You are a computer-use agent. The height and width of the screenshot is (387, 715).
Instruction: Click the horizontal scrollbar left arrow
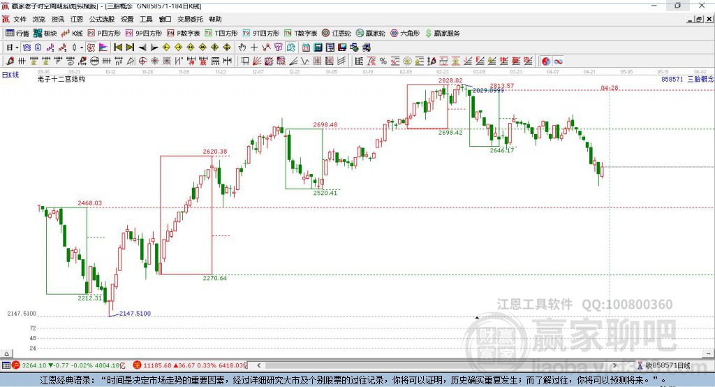click(x=259, y=365)
